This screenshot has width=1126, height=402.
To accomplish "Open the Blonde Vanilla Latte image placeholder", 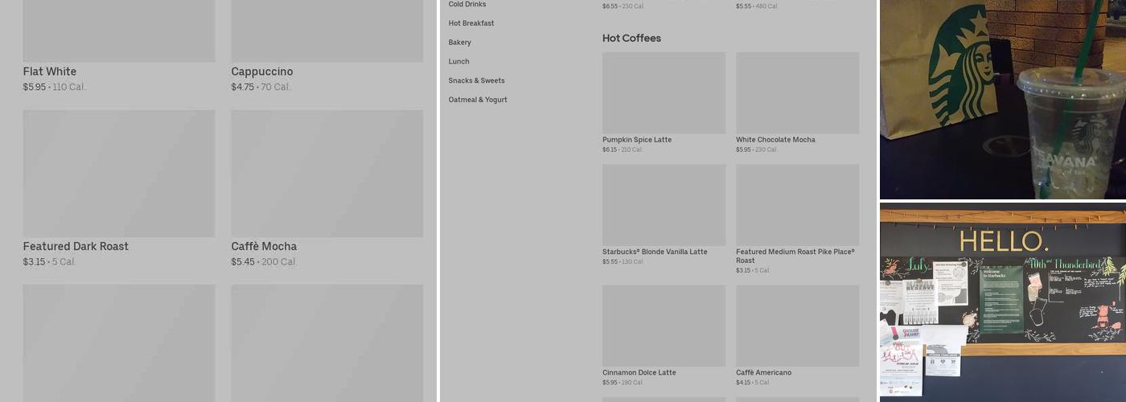I will pyautogui.click(x=664, y=205).
